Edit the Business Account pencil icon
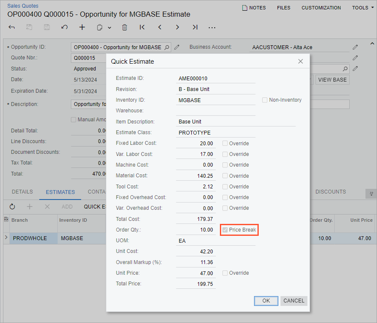 tap(355, 47)
